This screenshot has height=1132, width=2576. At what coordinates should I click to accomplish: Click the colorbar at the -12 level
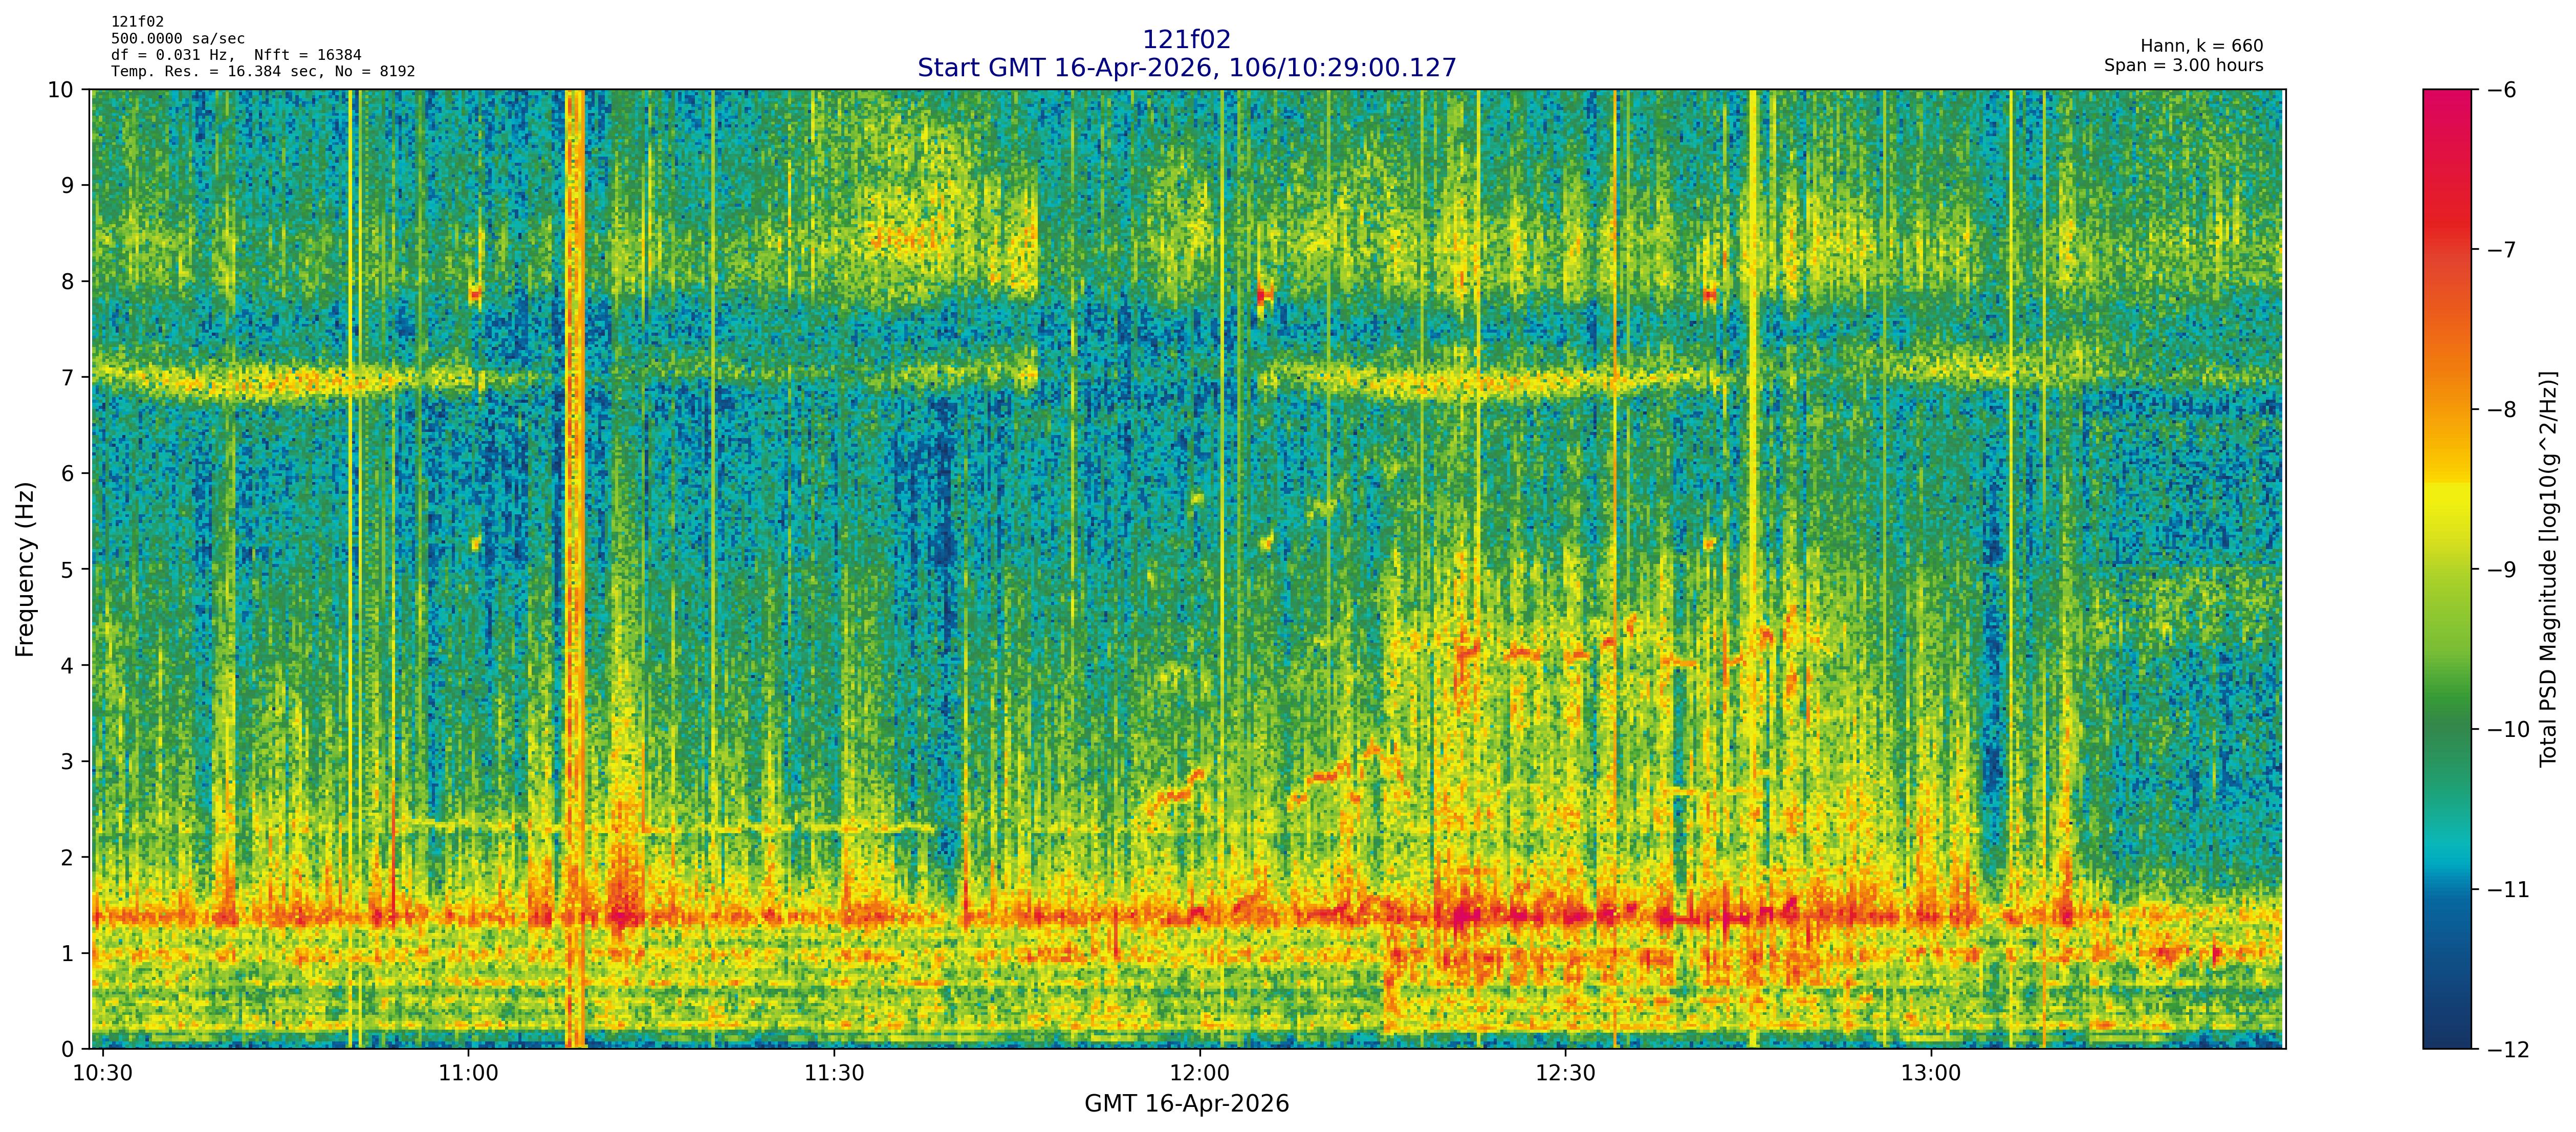pos(2446,1045)
